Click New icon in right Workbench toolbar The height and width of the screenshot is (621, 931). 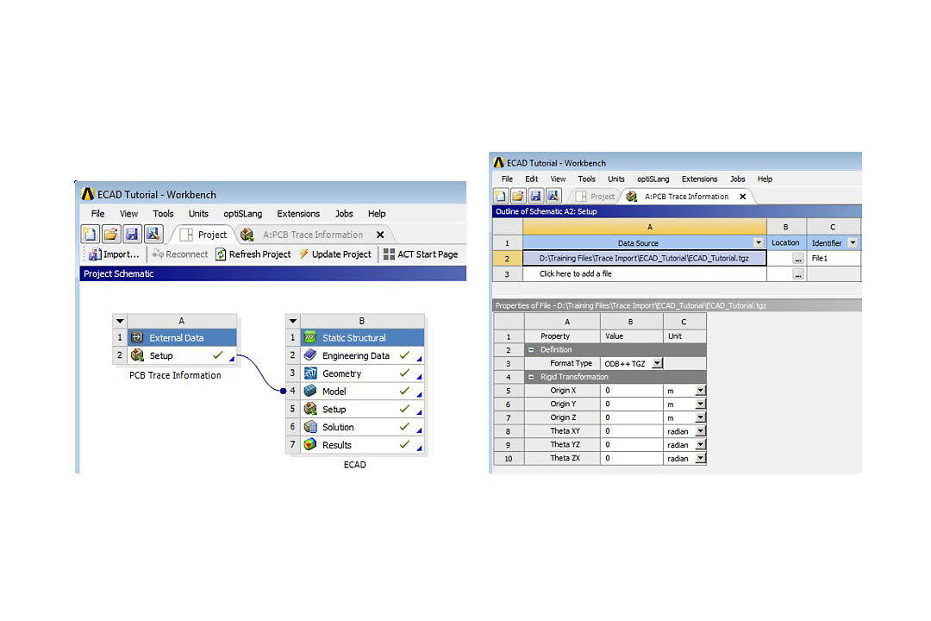click(501, 196)
